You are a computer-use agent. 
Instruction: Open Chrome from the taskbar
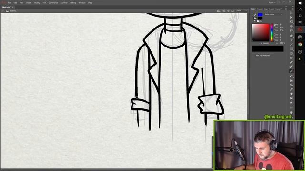coord(300,44)
